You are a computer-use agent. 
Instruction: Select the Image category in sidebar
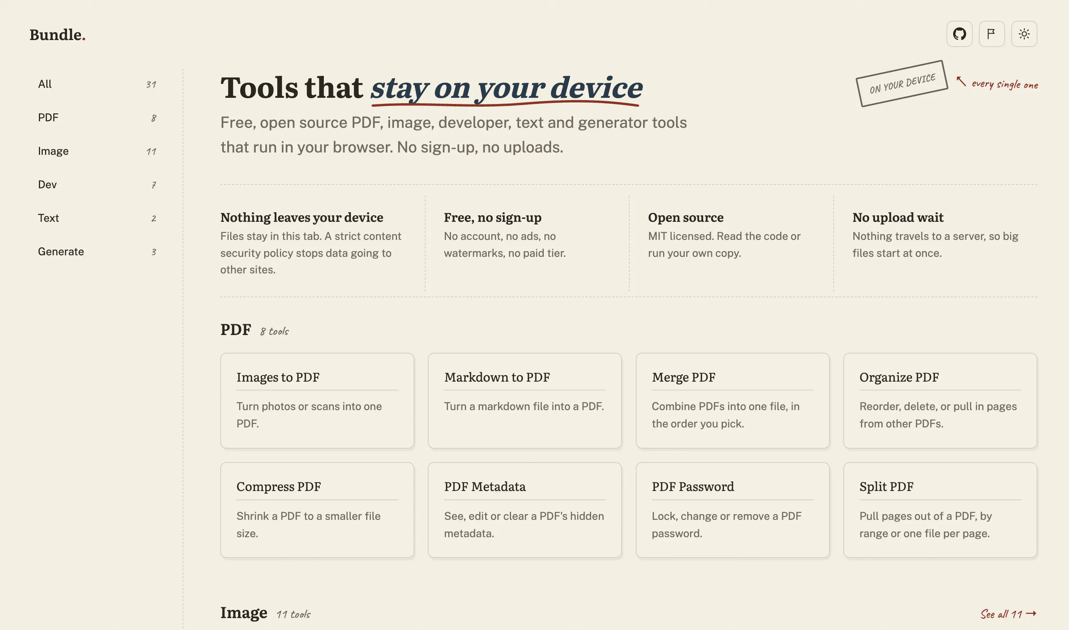(x=97, y=151)
